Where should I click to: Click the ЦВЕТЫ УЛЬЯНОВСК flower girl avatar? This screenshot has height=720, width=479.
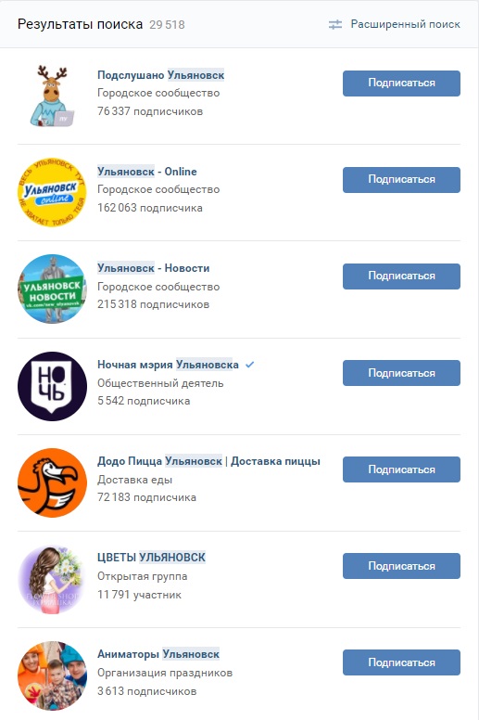pos(52,579)
